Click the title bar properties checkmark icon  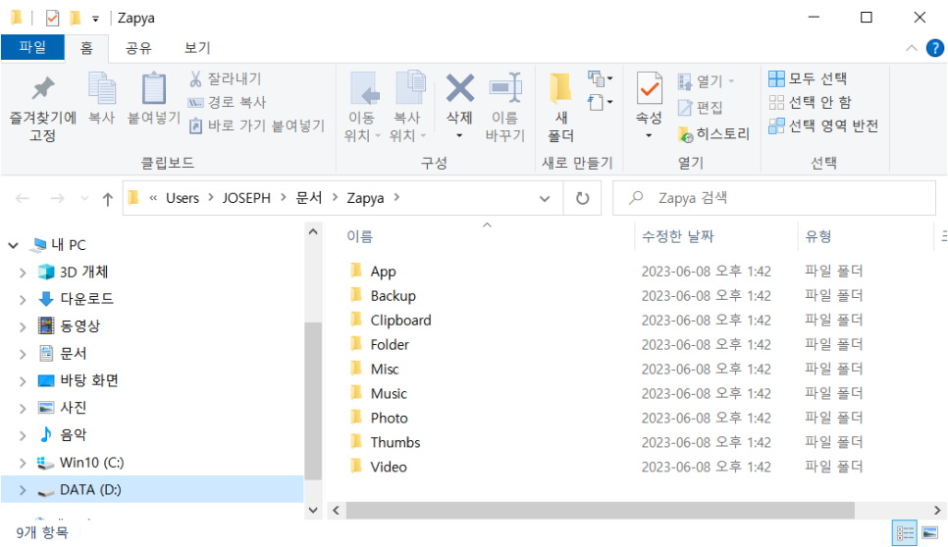click(x=53, y=18)
